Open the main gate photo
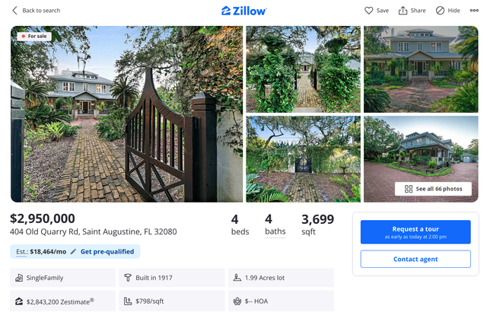Screen dimensions: 487x319 pos(126,114)
